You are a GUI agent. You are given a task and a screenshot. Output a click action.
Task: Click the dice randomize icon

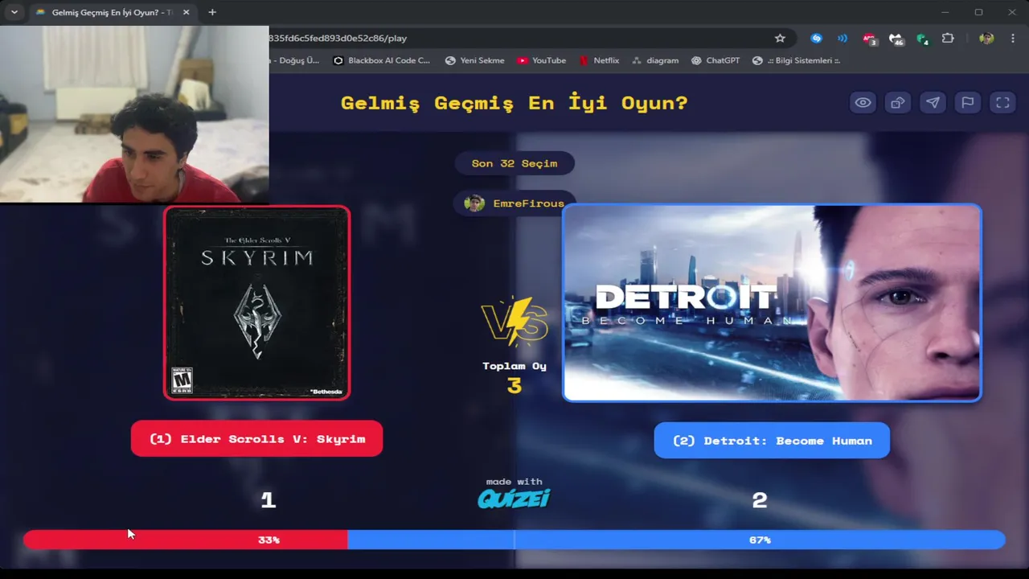pos(897,102)
